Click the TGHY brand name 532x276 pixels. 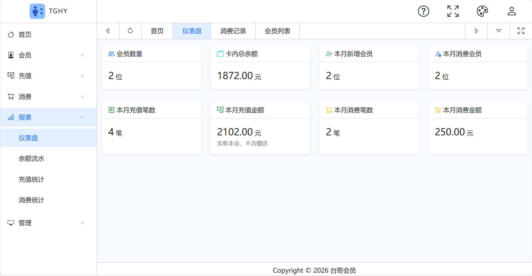(x=58, y=11)
